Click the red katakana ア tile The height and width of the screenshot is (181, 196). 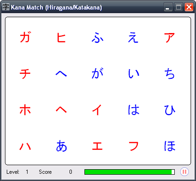[169, 38]
